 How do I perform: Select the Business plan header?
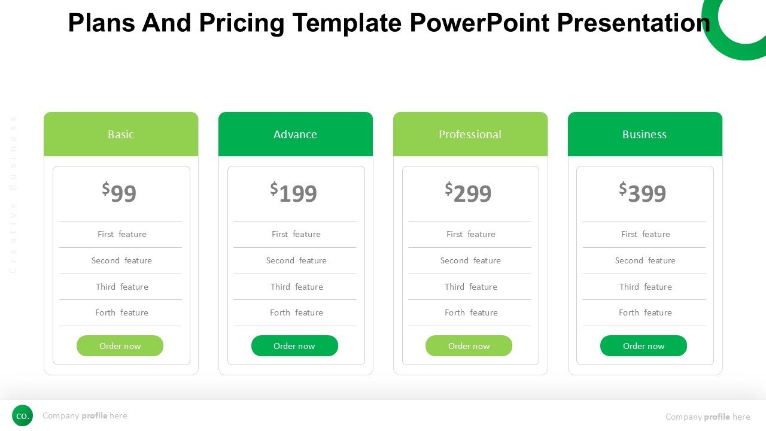[x=645, y=134]
